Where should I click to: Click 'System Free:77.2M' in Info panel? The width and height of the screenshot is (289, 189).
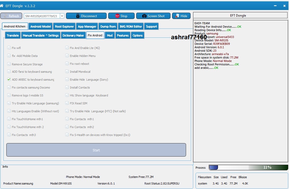tap(141, 177)
